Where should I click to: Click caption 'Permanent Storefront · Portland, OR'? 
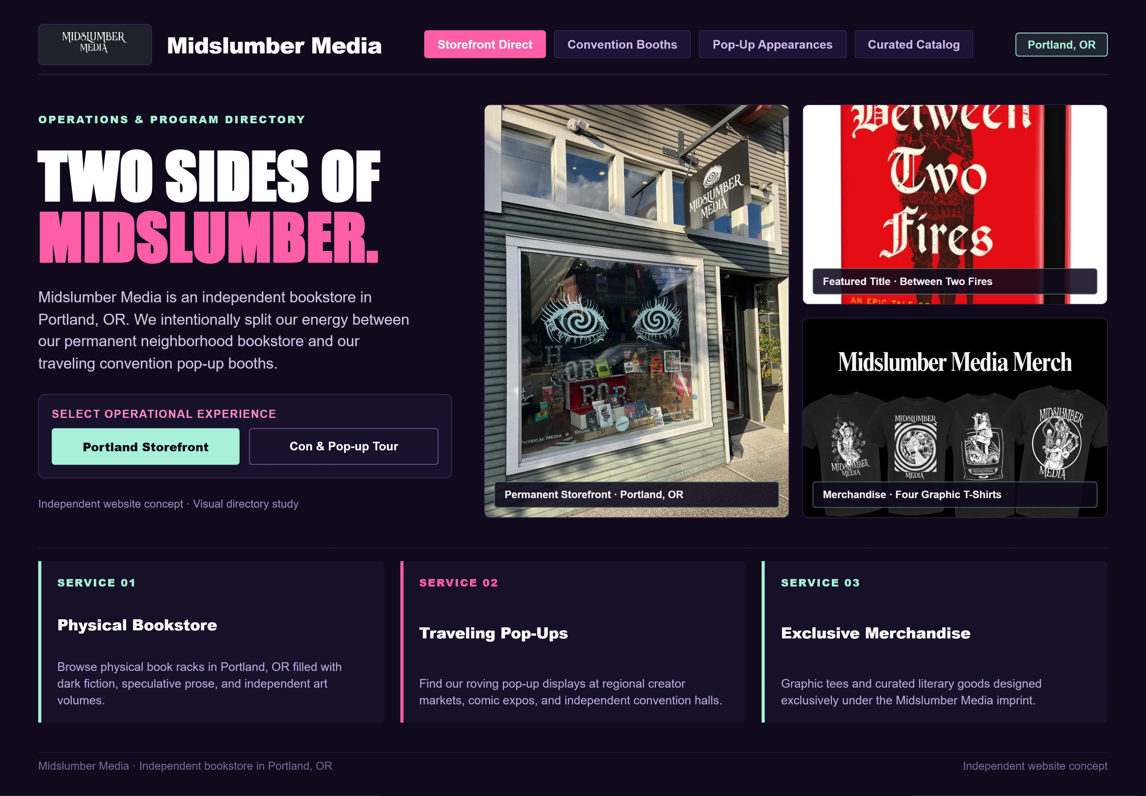tap(636, 494)
